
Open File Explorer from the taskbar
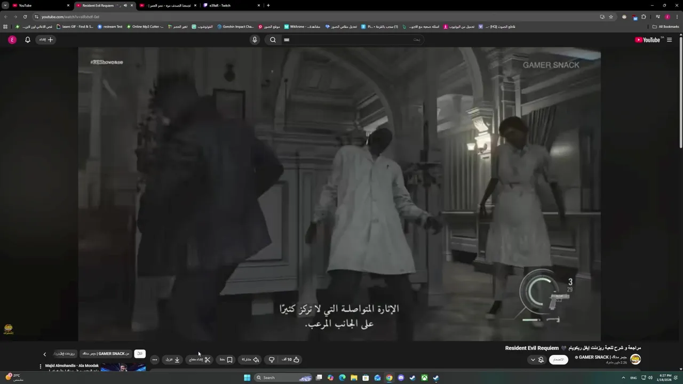pos(354,378)
